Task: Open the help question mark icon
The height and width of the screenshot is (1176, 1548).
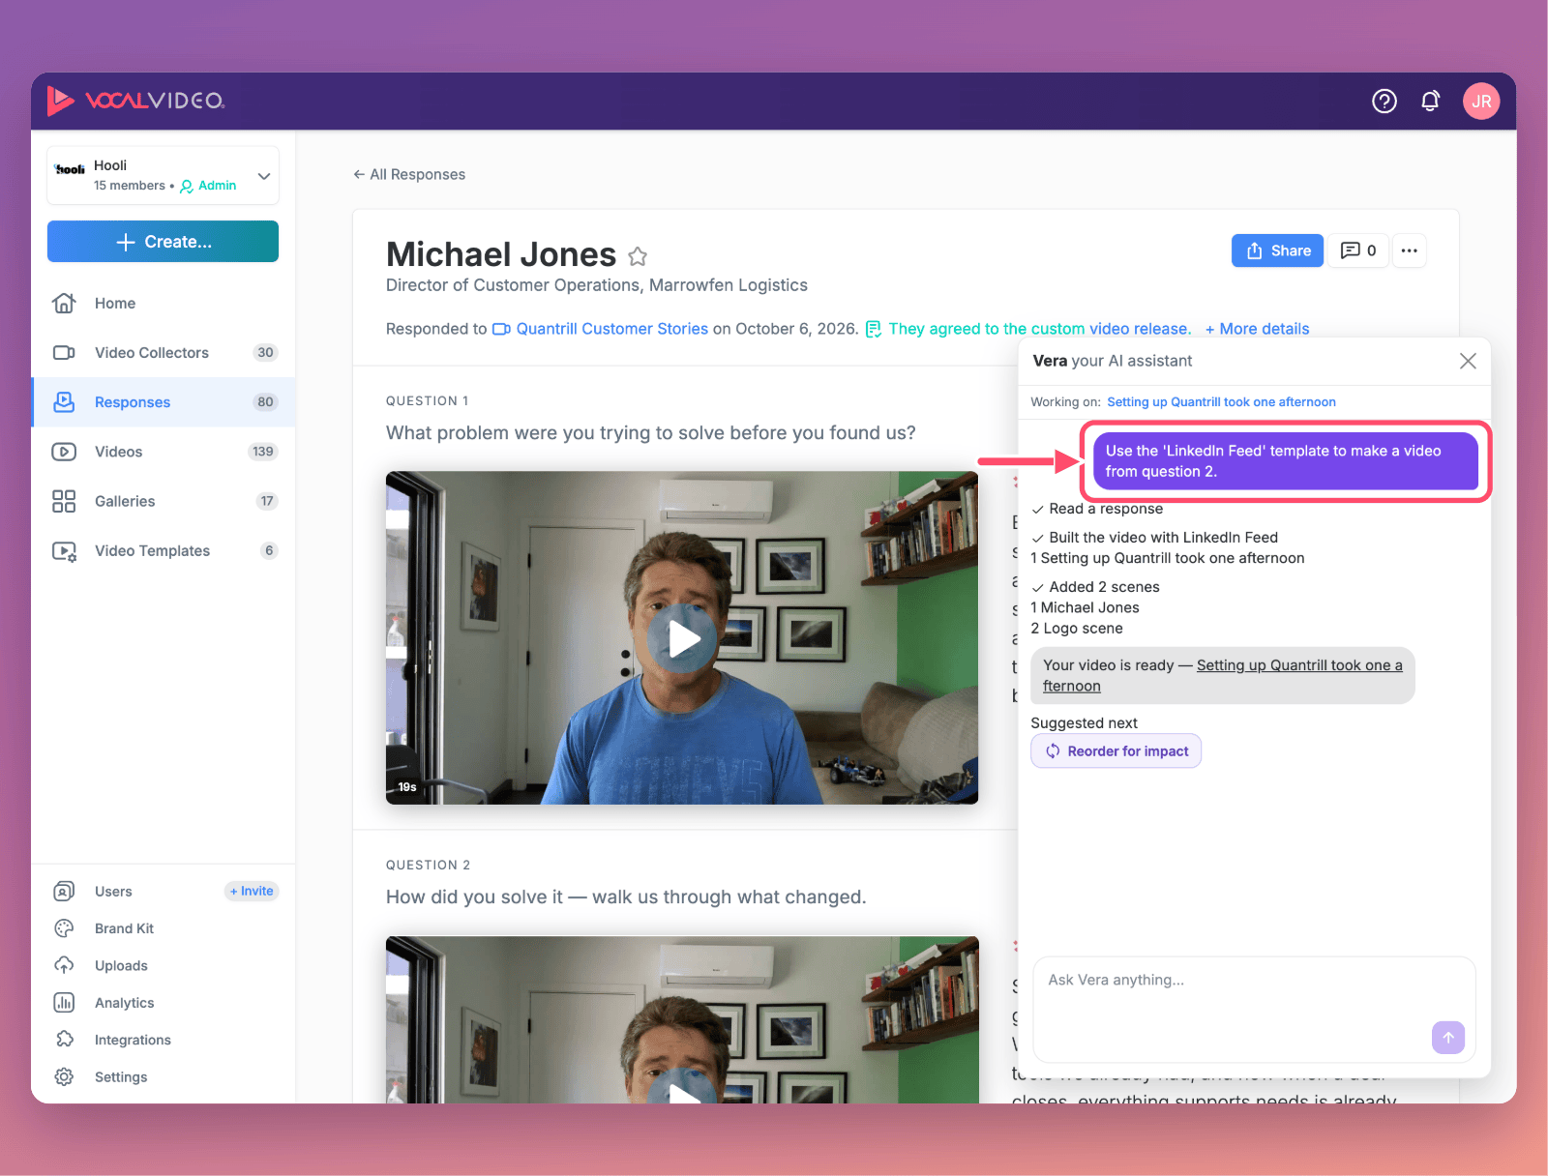Action: click(x=1384, y=101)
